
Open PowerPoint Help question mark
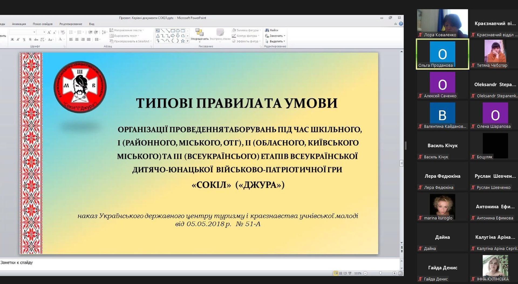(401, 24)
